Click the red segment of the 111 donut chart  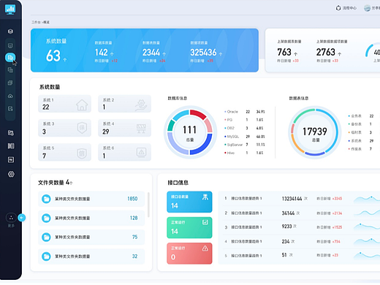(199, 114)
